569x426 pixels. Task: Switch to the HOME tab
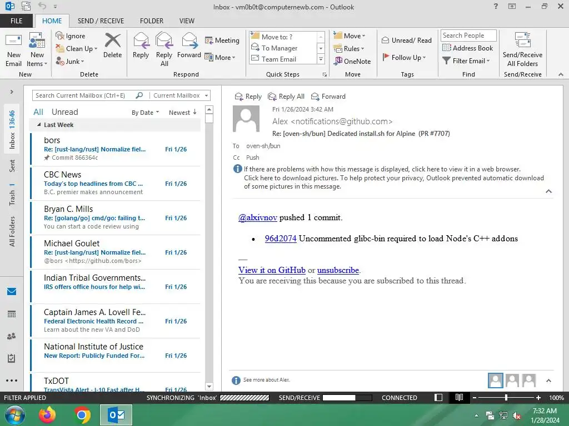point(52,21)
